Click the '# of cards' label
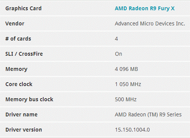This screenshot has height=138, width=190. (x=18, y=39)
